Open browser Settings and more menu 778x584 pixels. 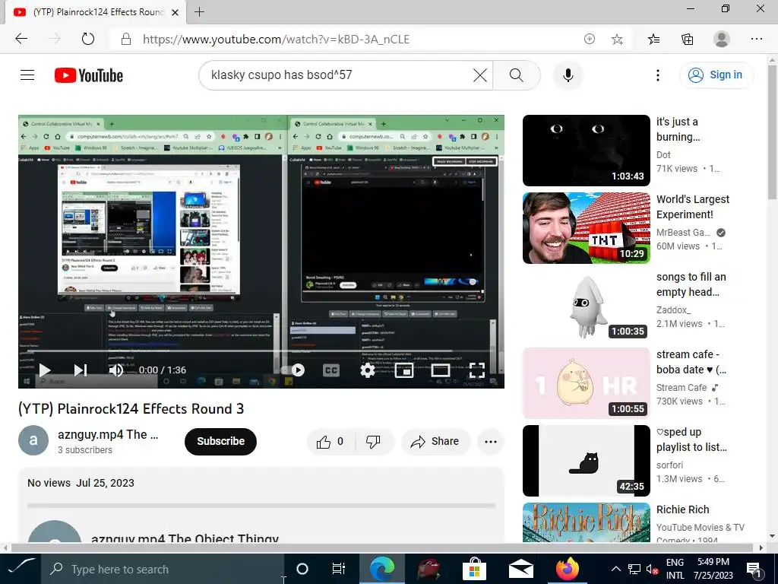point(756,39)
